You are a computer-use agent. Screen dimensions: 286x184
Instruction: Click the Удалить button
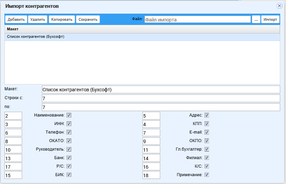[37, 19]
